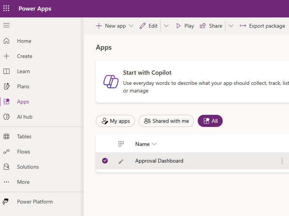
Task: Expand the dropdown arrow after Share
Action: pos(231,26)
